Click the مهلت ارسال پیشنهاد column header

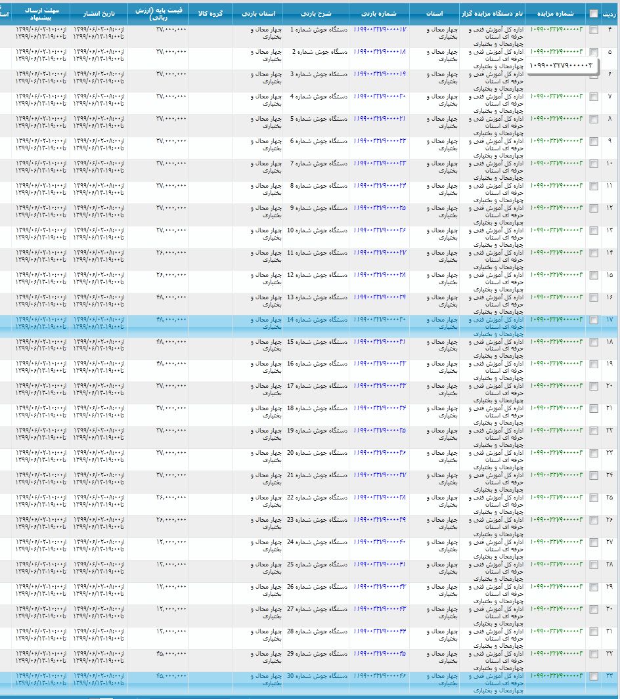coord(41,13)
